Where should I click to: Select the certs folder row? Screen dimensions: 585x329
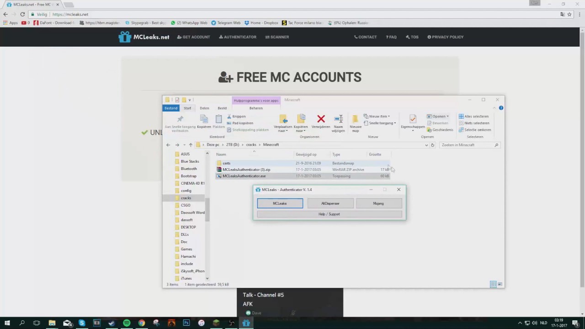pyautogui.click(x=303, y=163)
